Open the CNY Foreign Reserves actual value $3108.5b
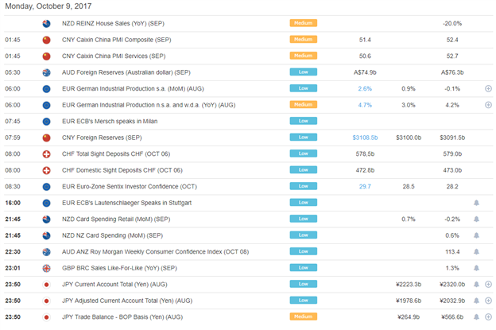The width and height of the screenshot is (496, 330). pyautogui.click(x=365, y=138)
